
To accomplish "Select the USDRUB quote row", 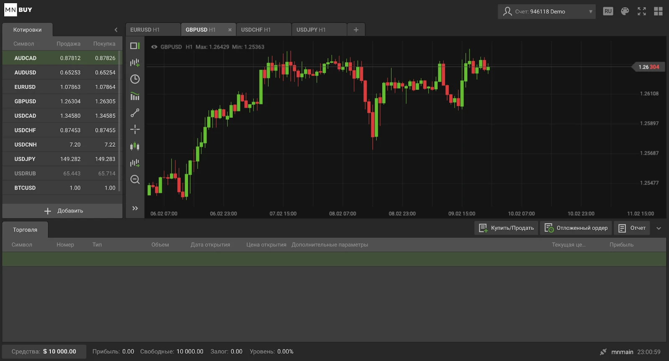I will [61, 173].
